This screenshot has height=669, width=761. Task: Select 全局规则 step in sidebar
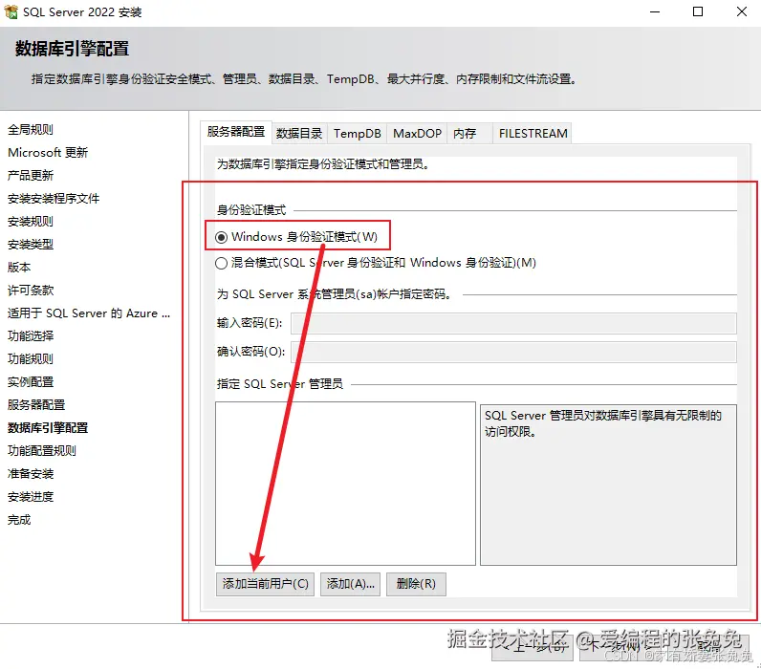point(30,130)
